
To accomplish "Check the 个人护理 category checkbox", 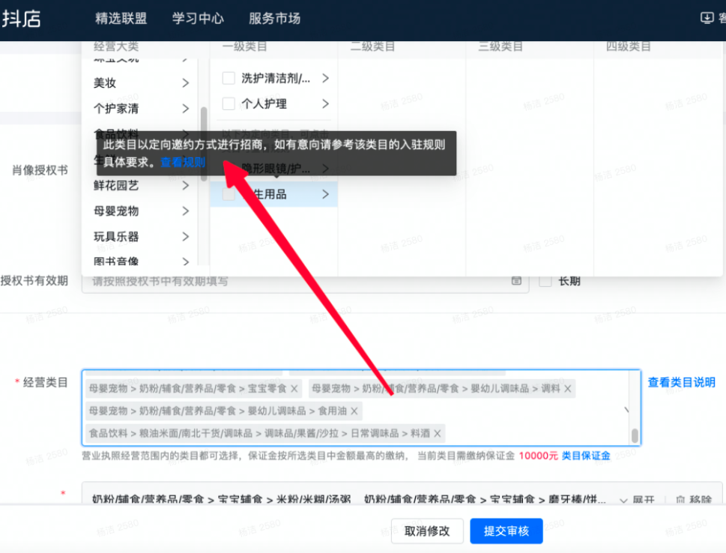I will pos(229,103).
